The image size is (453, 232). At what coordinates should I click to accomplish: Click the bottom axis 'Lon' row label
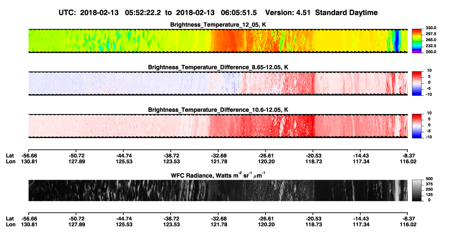[x=10, y=224]
